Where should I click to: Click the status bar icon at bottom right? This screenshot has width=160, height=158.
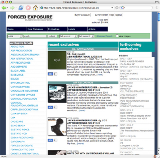[x=155, y=156]
